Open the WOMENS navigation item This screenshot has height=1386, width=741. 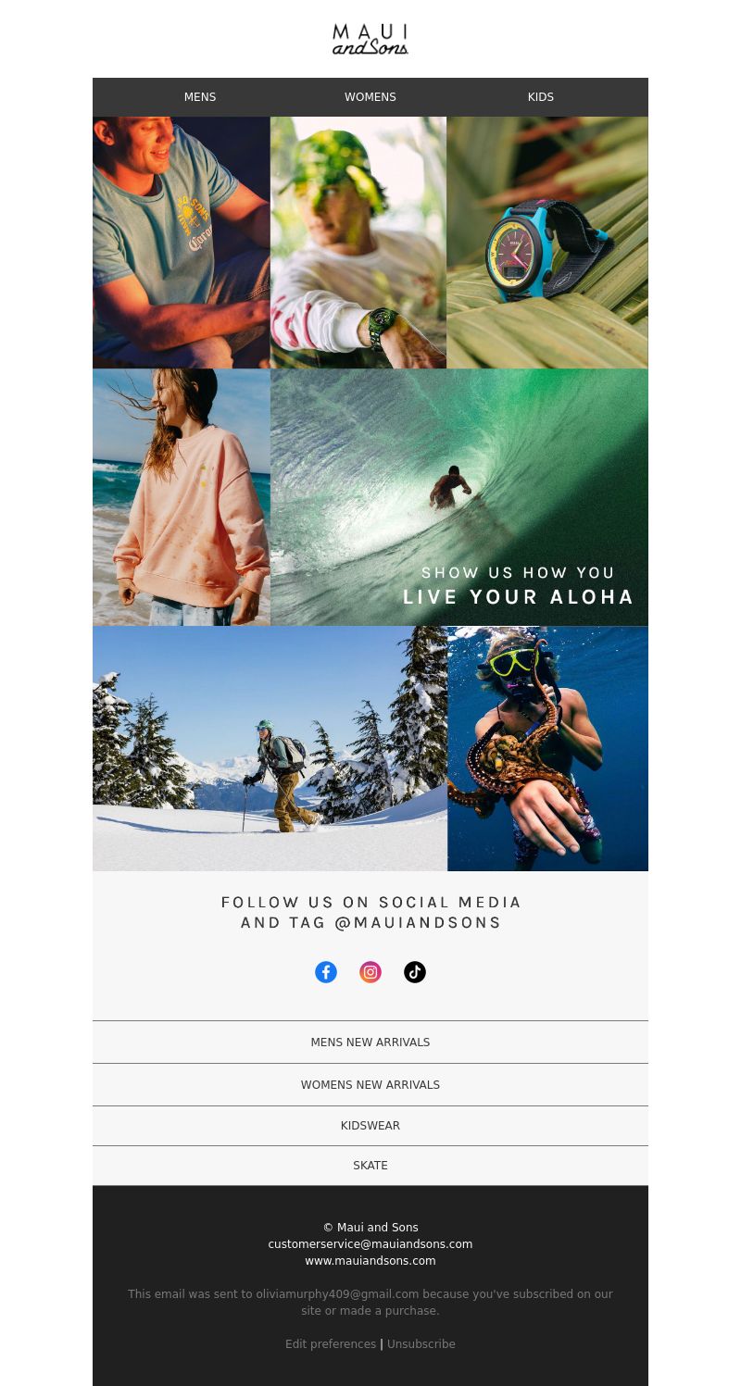click(x=370, y=97)
